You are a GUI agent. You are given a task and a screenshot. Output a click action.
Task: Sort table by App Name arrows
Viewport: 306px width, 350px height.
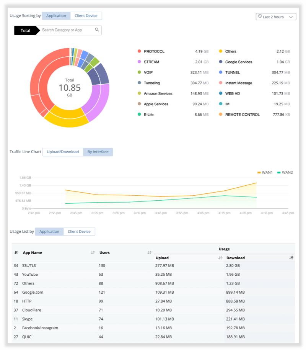(x=93, y=252)
